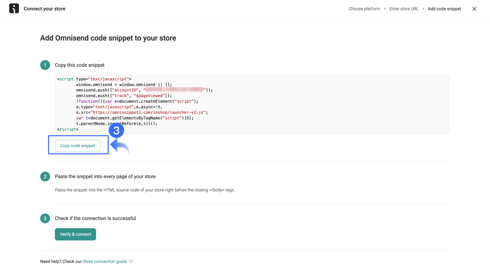490x276 pixels.
Task: Click the external link icon beside Store connection guide
Action: click(x=131, y=261)
